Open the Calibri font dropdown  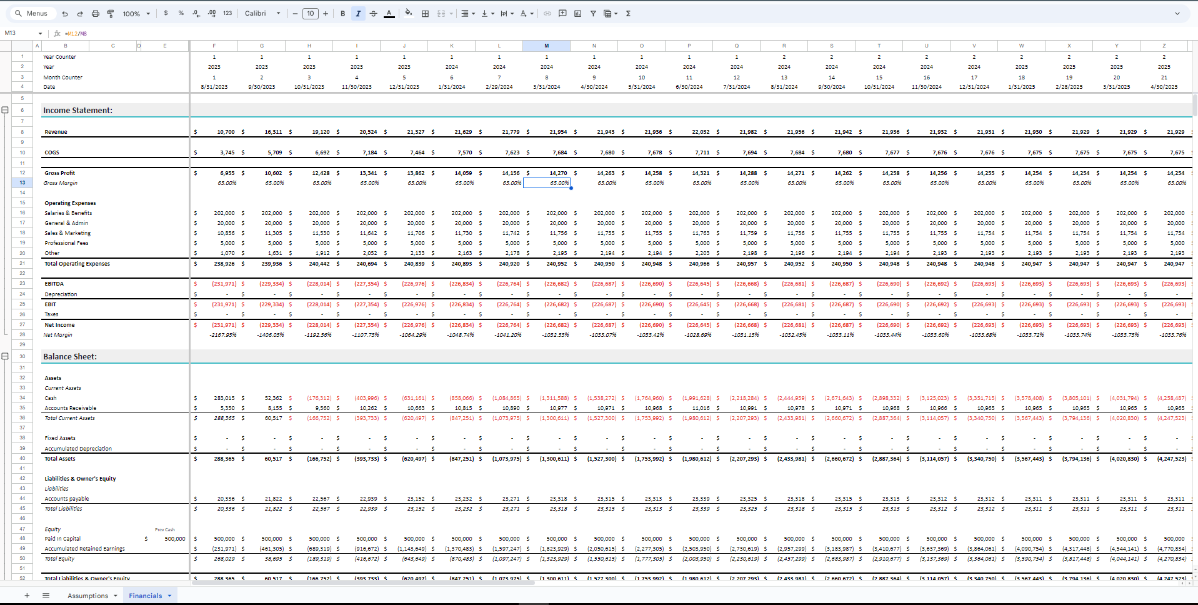point(262,13)
